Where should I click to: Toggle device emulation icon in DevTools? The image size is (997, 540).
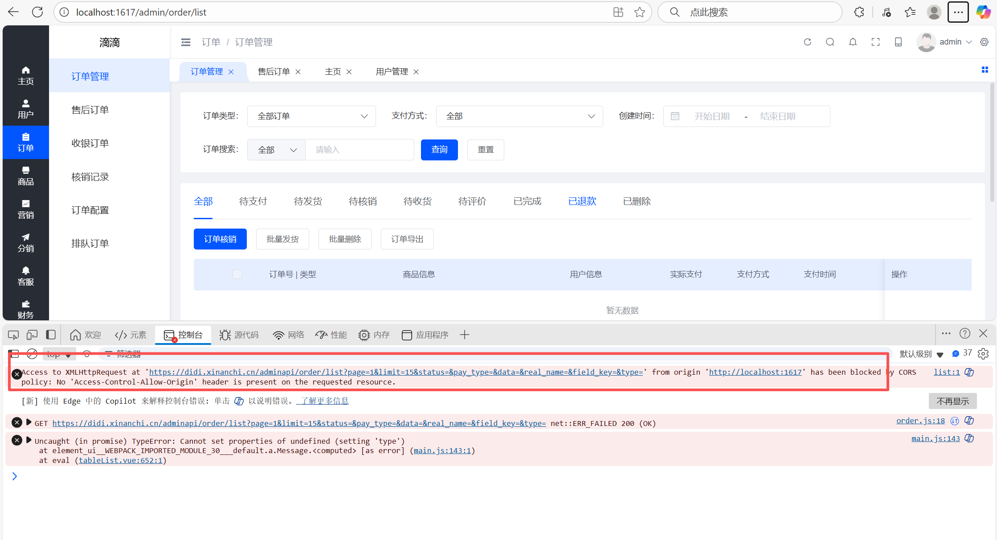tap(32, 335)
